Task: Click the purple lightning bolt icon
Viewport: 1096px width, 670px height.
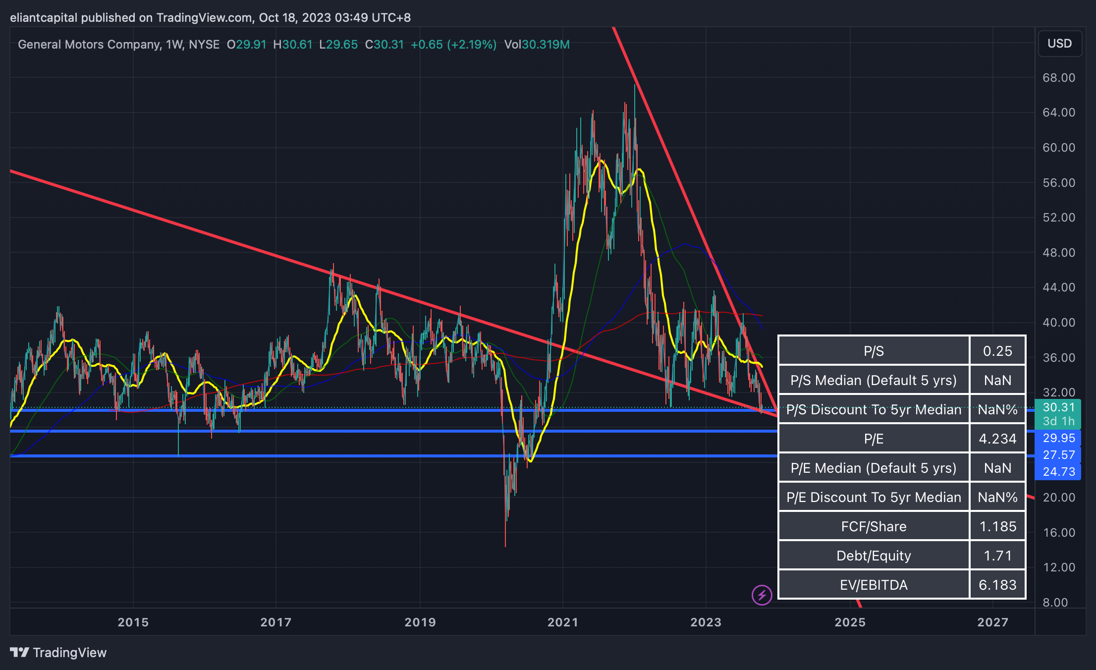Action: tap(762, 595)
